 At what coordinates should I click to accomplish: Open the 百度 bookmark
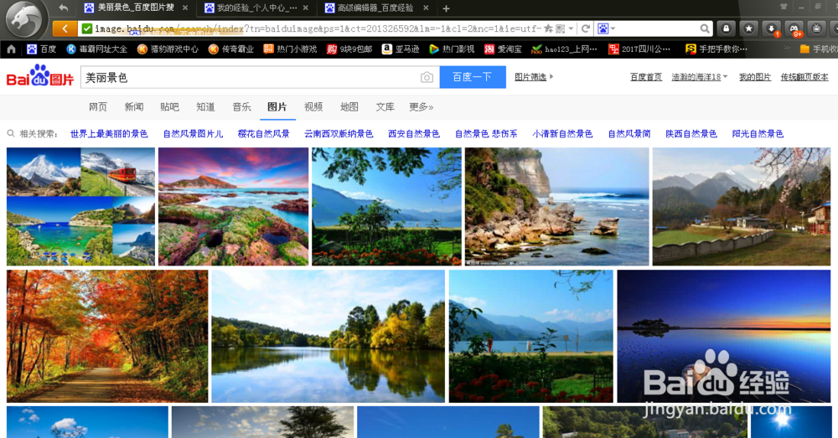[41, 49]
